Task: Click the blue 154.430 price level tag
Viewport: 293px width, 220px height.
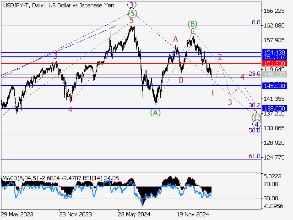Action: point(275,52)
